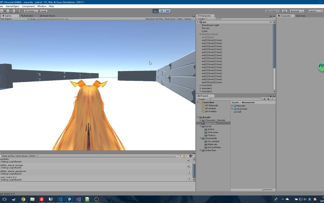Toggle Clear on Play in the Console
This screenshot has width=324, height=203.
(8, 156)
